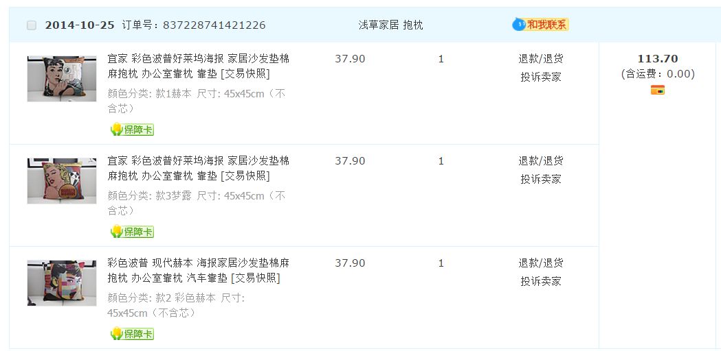This screenshot has height=351, width=721.
Task: Click the credit card payment icon
Action: pos(657,90)
